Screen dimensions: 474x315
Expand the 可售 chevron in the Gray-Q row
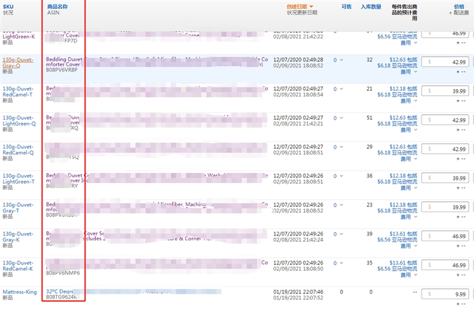(x=343, y=59)
